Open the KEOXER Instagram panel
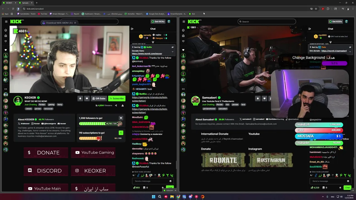 coord(93,171)
